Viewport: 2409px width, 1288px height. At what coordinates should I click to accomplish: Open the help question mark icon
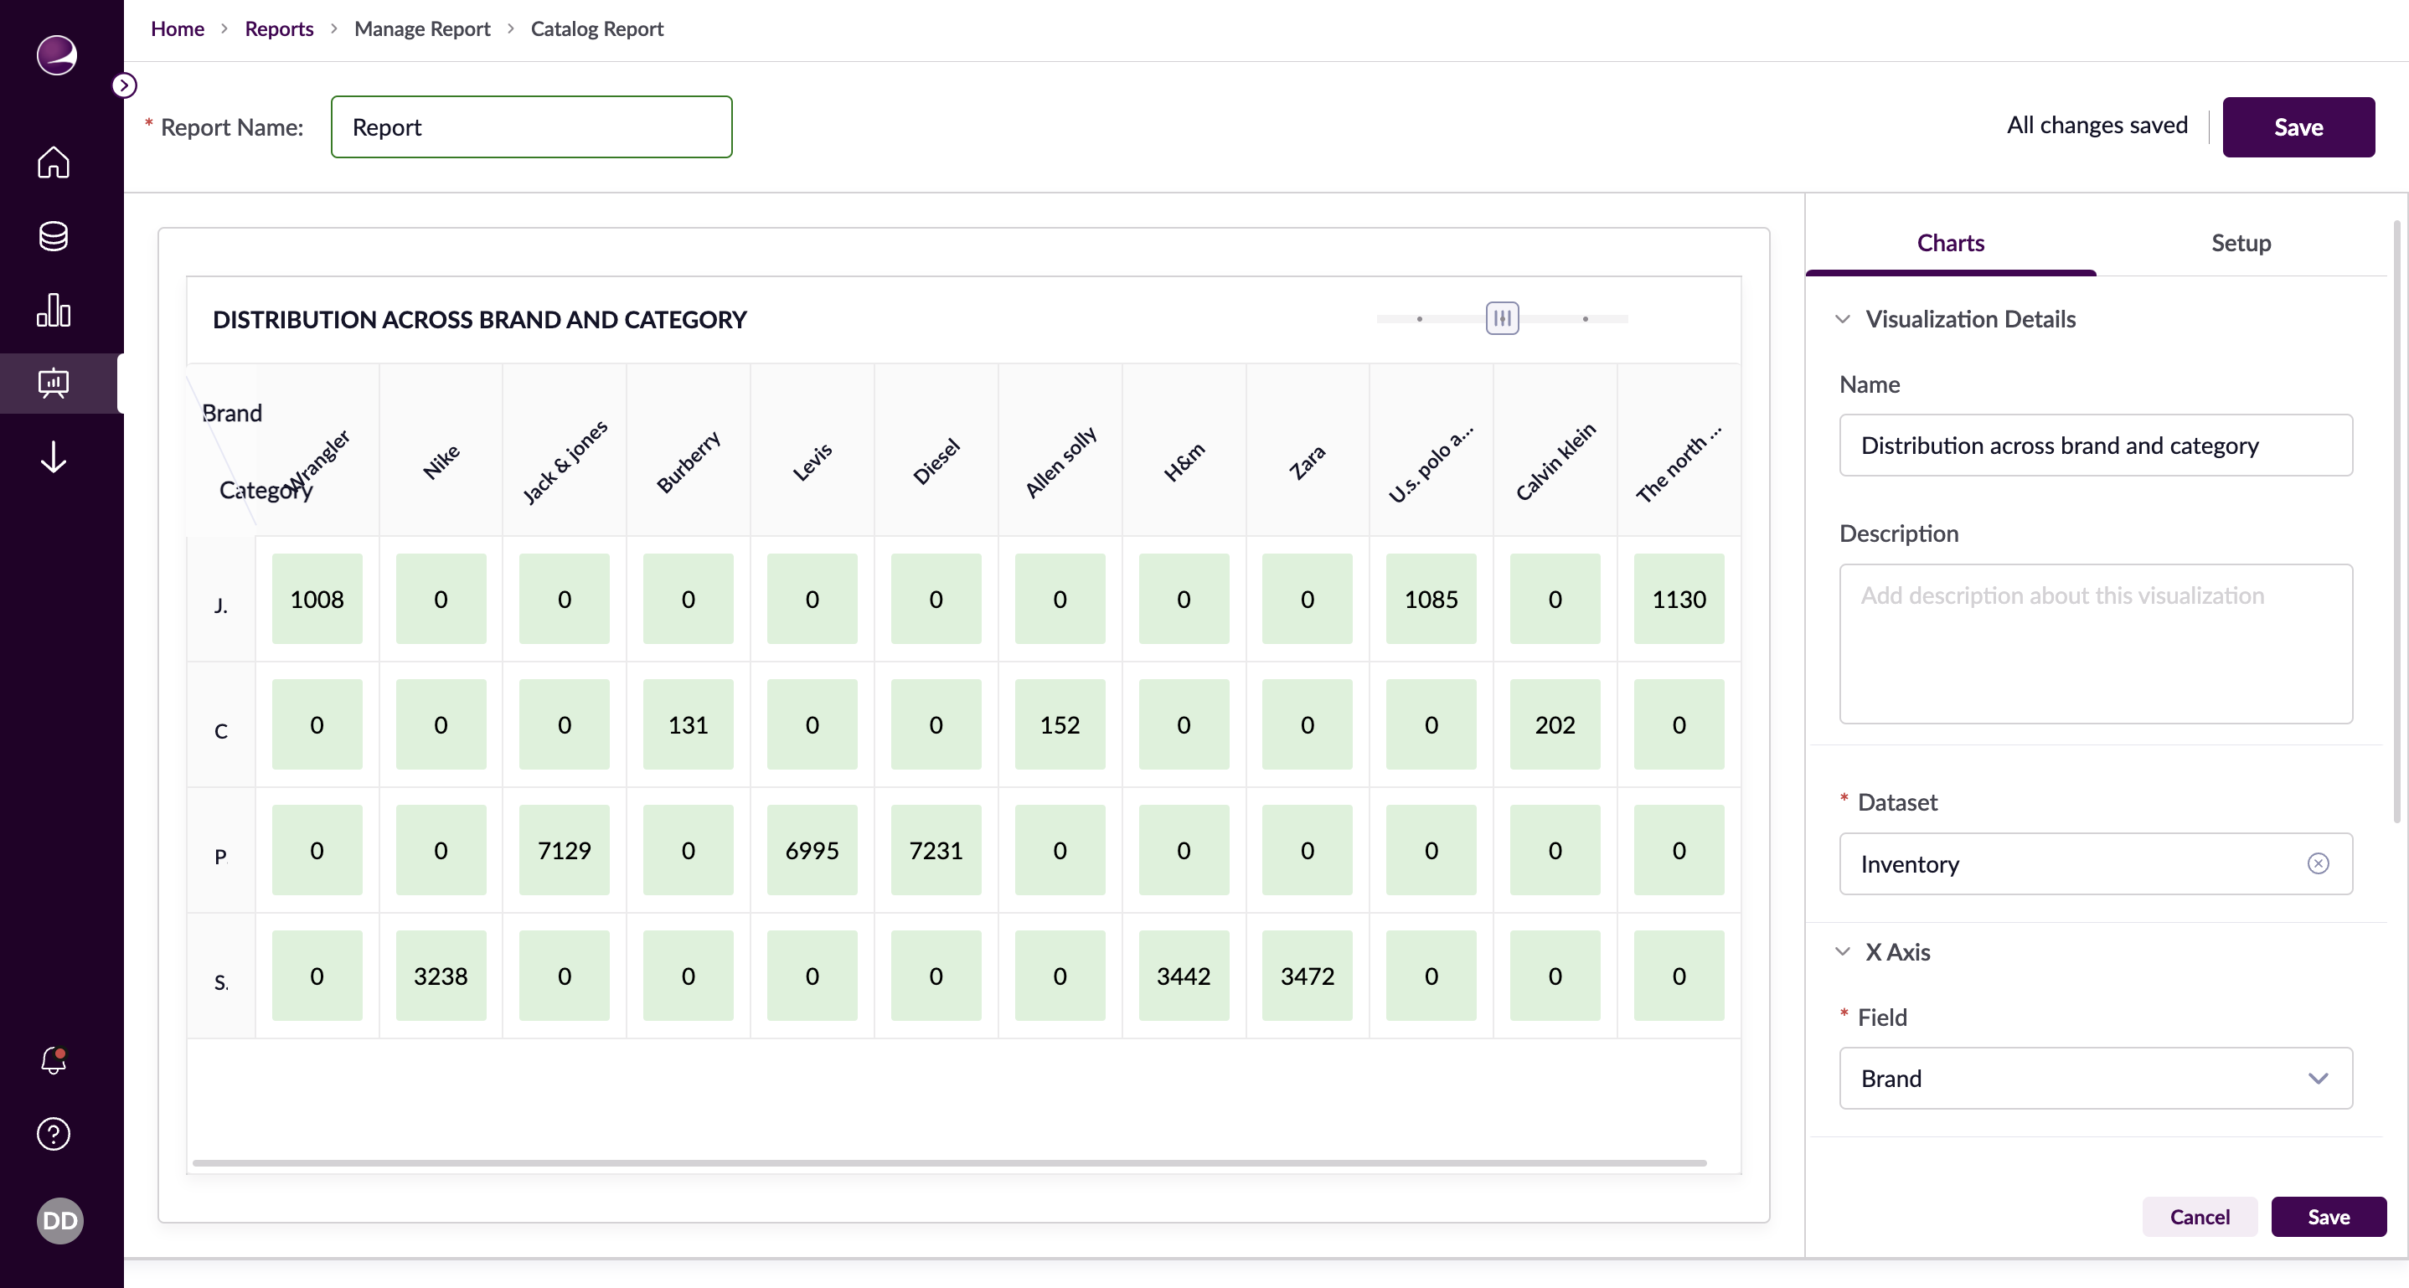point(54,1134)
